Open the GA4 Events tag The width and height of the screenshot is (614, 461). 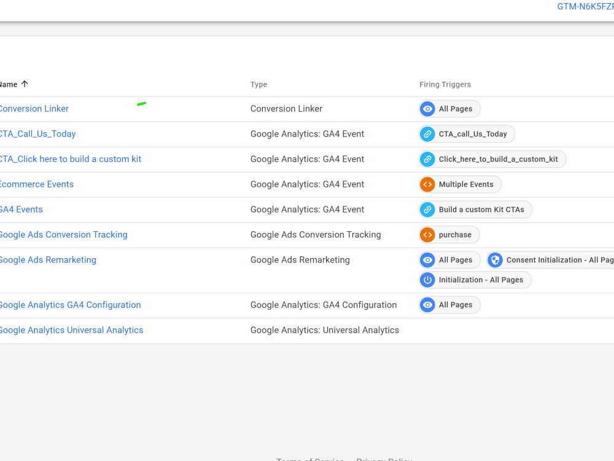point(21,210)
